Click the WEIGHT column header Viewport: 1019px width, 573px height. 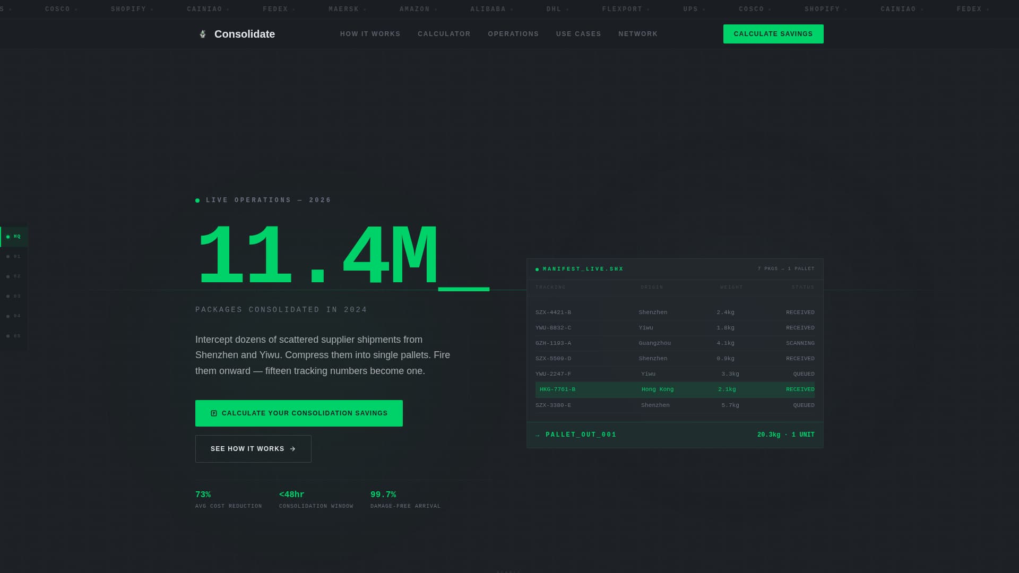pyautogui.click(x=731, y=288)
